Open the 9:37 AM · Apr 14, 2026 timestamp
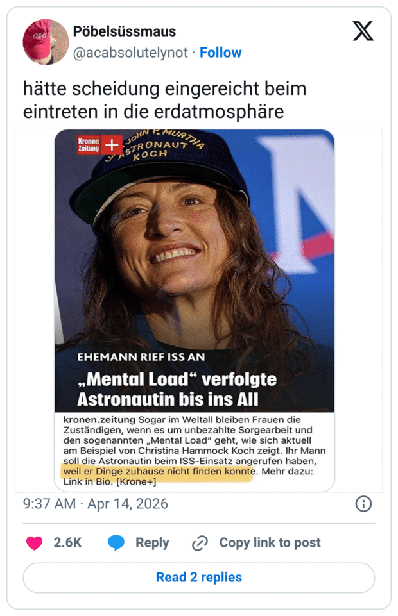The image size is (398, 616). pyautogui.click(x=96, y=504)
